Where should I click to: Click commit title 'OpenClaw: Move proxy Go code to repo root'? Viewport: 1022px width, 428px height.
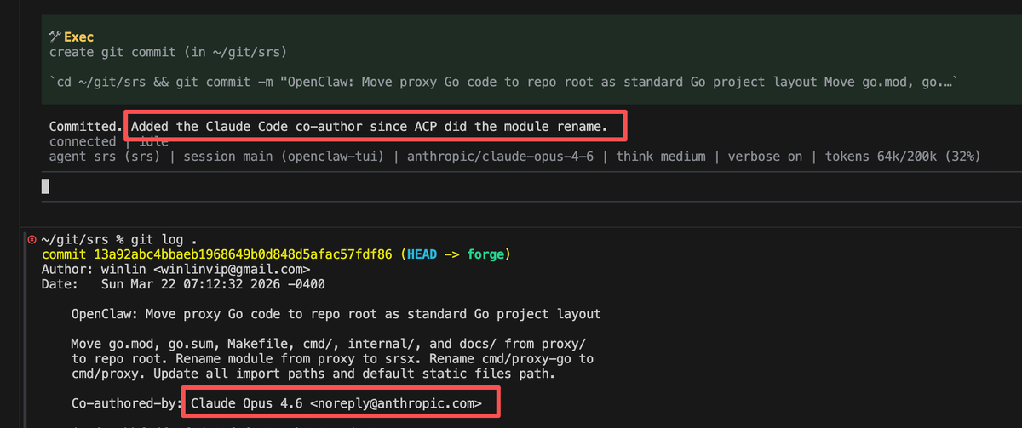point(336,314)
